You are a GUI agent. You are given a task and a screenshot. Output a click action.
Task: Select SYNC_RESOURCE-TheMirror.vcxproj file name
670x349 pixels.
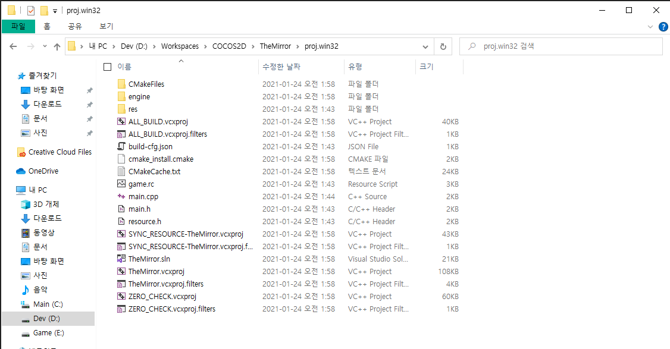coord(186,234)
